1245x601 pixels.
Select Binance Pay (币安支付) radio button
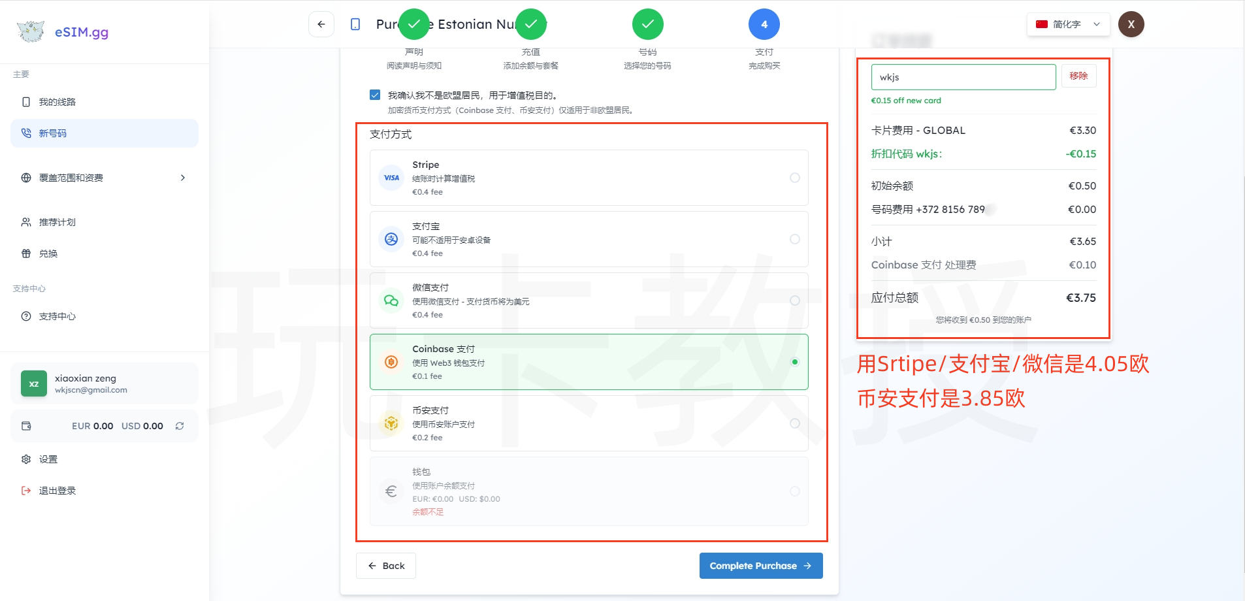tap(795, 423)
